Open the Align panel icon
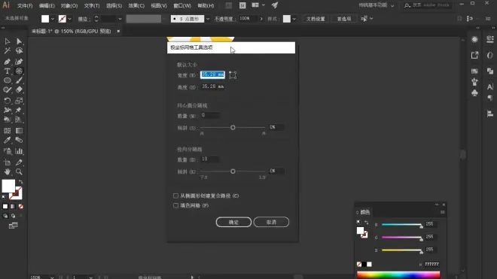Image resolution: width=497 pixels, height=279 pixels. (x=490, y=114)
